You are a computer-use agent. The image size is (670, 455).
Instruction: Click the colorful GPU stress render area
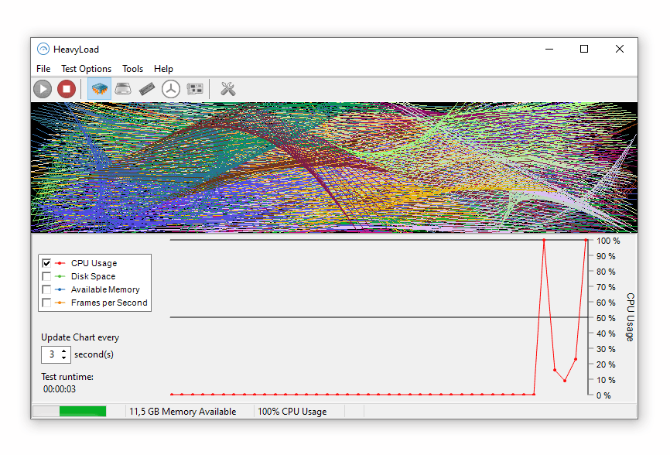pyautogui.click(x=334, y=167)
